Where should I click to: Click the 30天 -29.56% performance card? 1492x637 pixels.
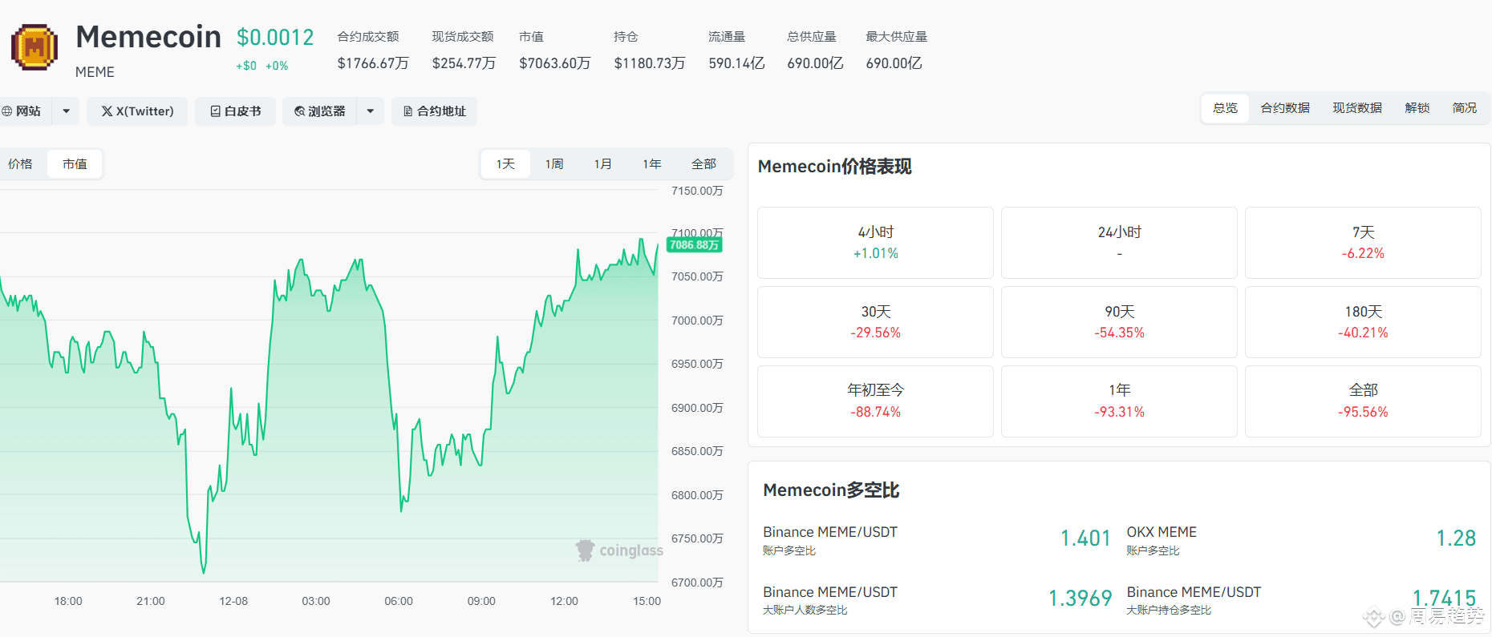875,322
